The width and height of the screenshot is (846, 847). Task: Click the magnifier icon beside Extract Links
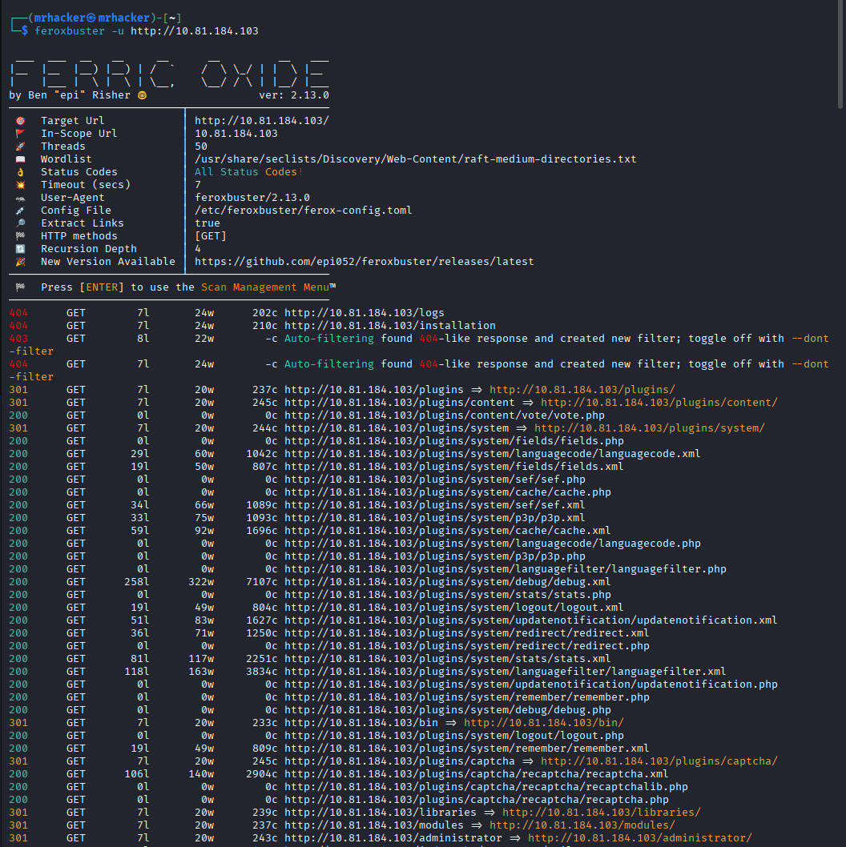point(20,223)
